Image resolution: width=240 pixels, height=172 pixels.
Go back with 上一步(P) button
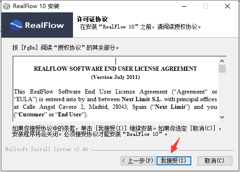pos(138,161)
